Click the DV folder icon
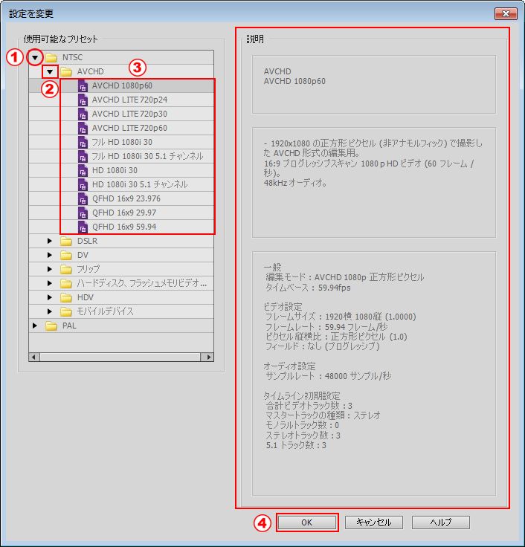The width and height of the screenshot is (525, 547). [66, 256]
